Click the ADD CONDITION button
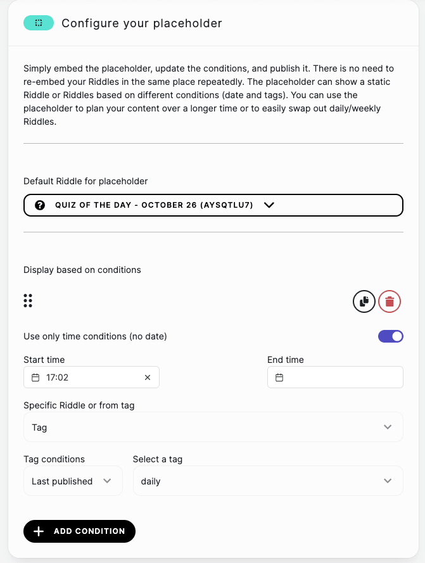 79,531
